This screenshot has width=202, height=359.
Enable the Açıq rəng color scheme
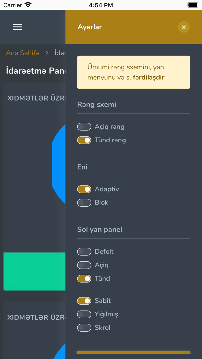pos(84,126)
